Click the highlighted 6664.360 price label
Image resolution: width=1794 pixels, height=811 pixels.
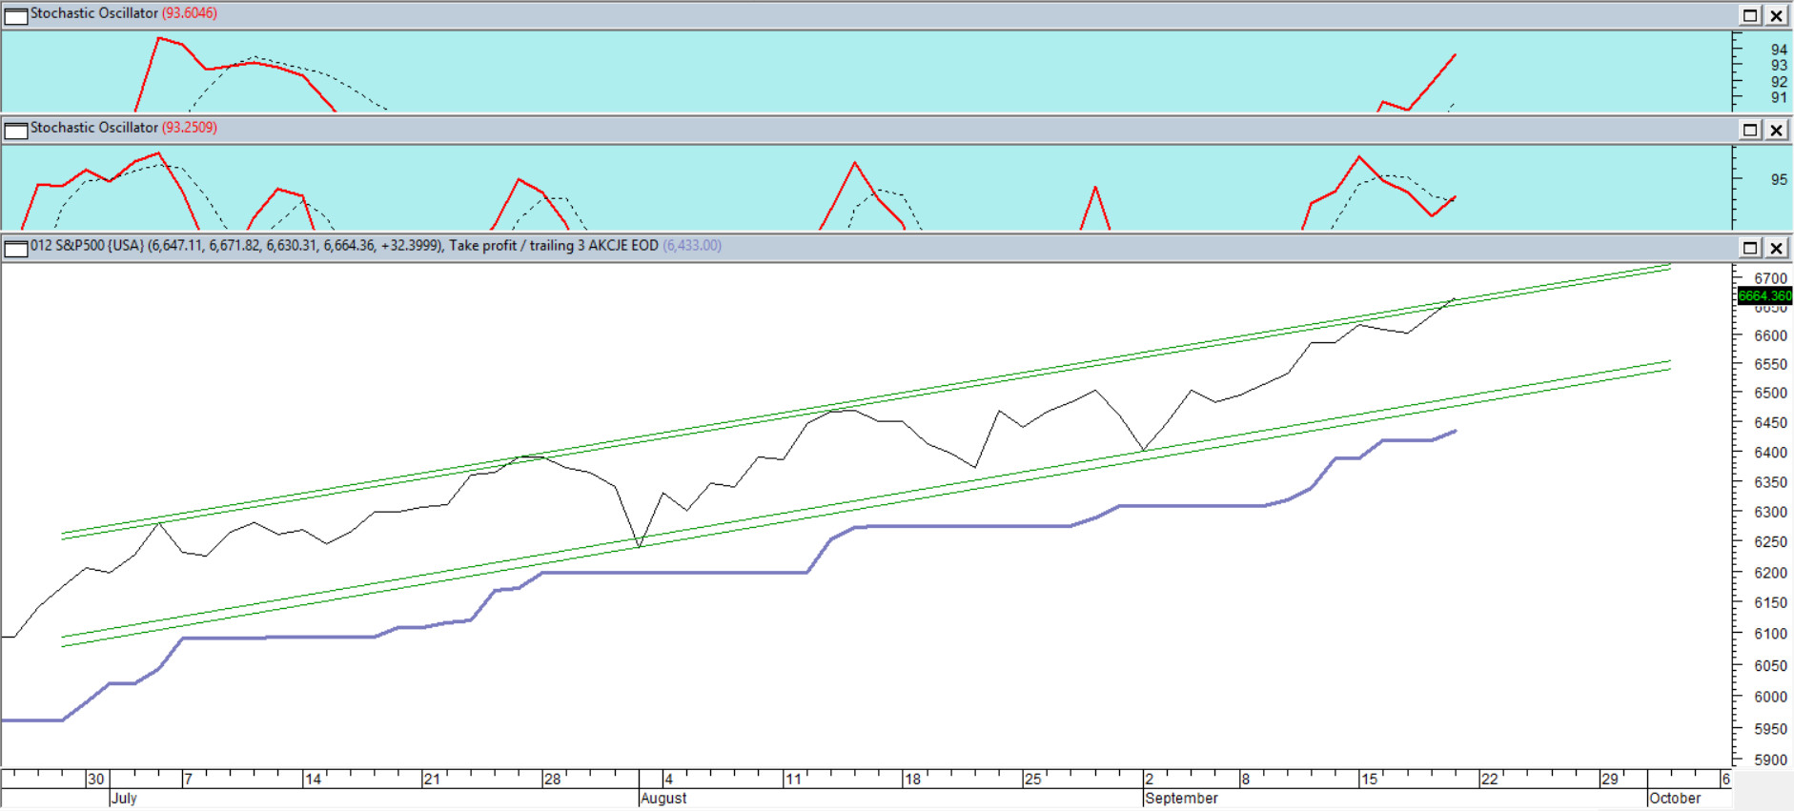click(x=1764, y=296)
